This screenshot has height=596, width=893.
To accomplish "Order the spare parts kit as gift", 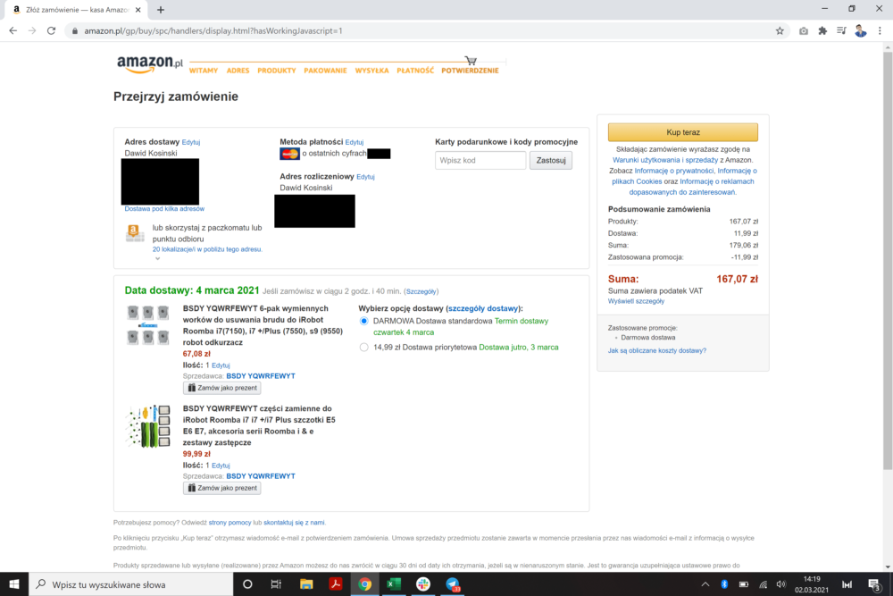I will pos(222,488).
